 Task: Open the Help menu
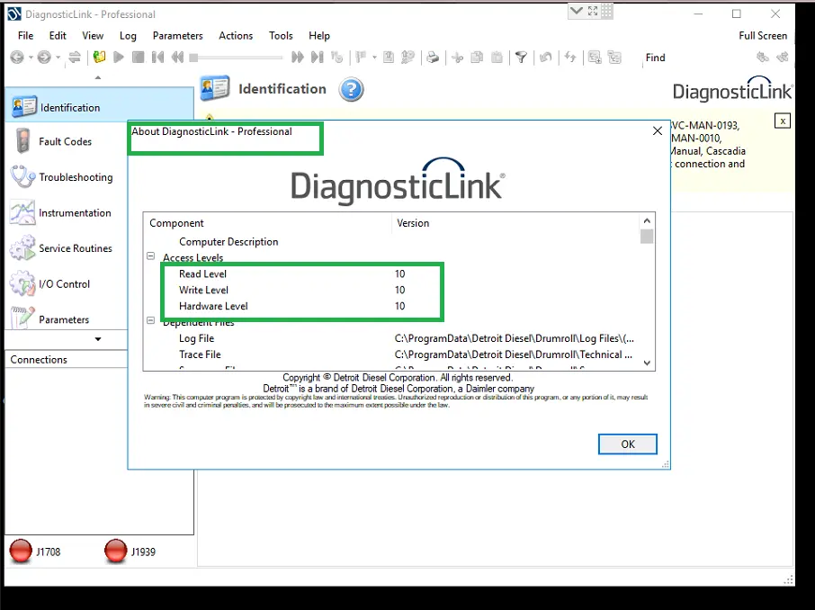[x=319, y=35]
